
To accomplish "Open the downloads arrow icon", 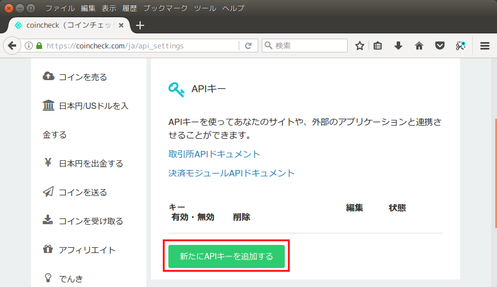I will (398, 46).
